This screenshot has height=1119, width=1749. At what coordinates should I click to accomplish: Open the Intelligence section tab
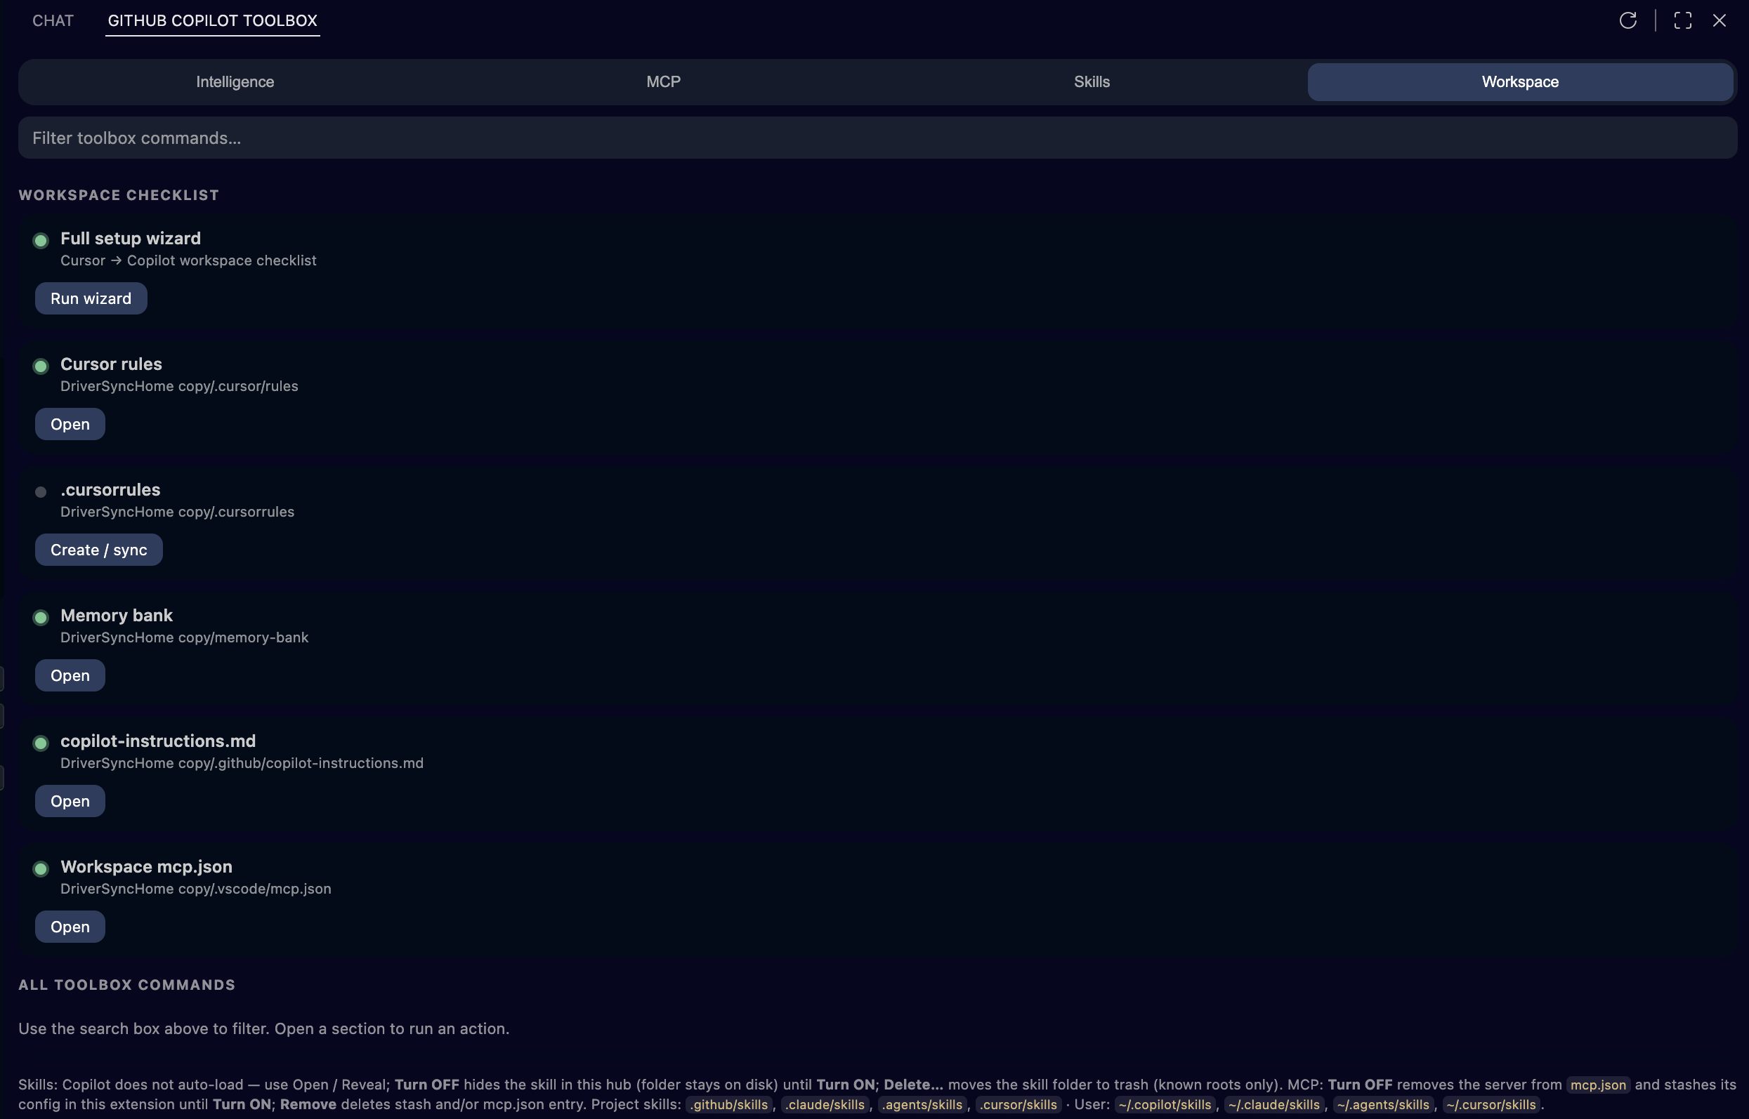click(x=235, y=82)
